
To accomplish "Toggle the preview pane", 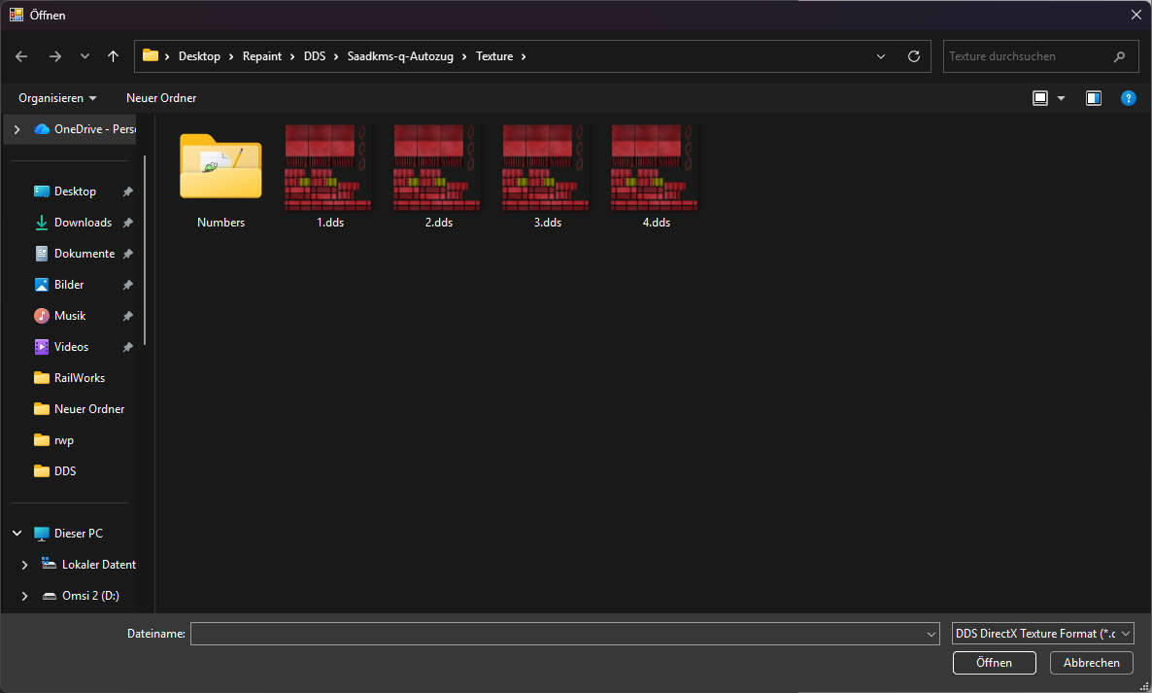I will [1094, 98].
